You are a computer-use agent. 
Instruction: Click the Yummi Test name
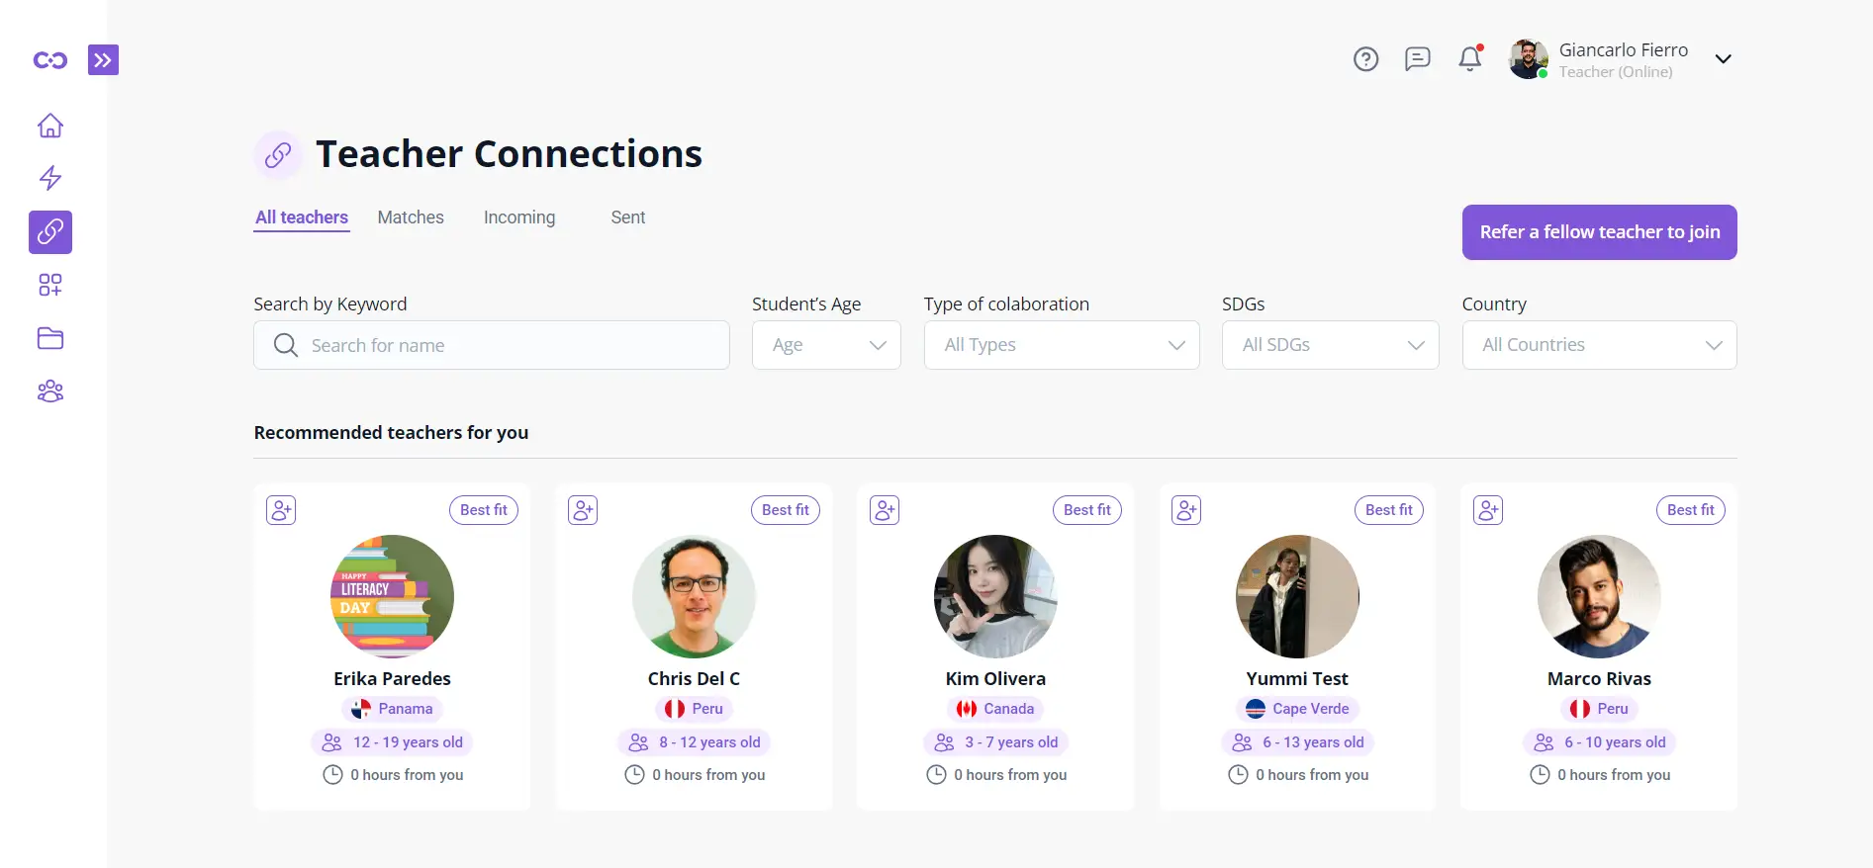coord(1297,679)
